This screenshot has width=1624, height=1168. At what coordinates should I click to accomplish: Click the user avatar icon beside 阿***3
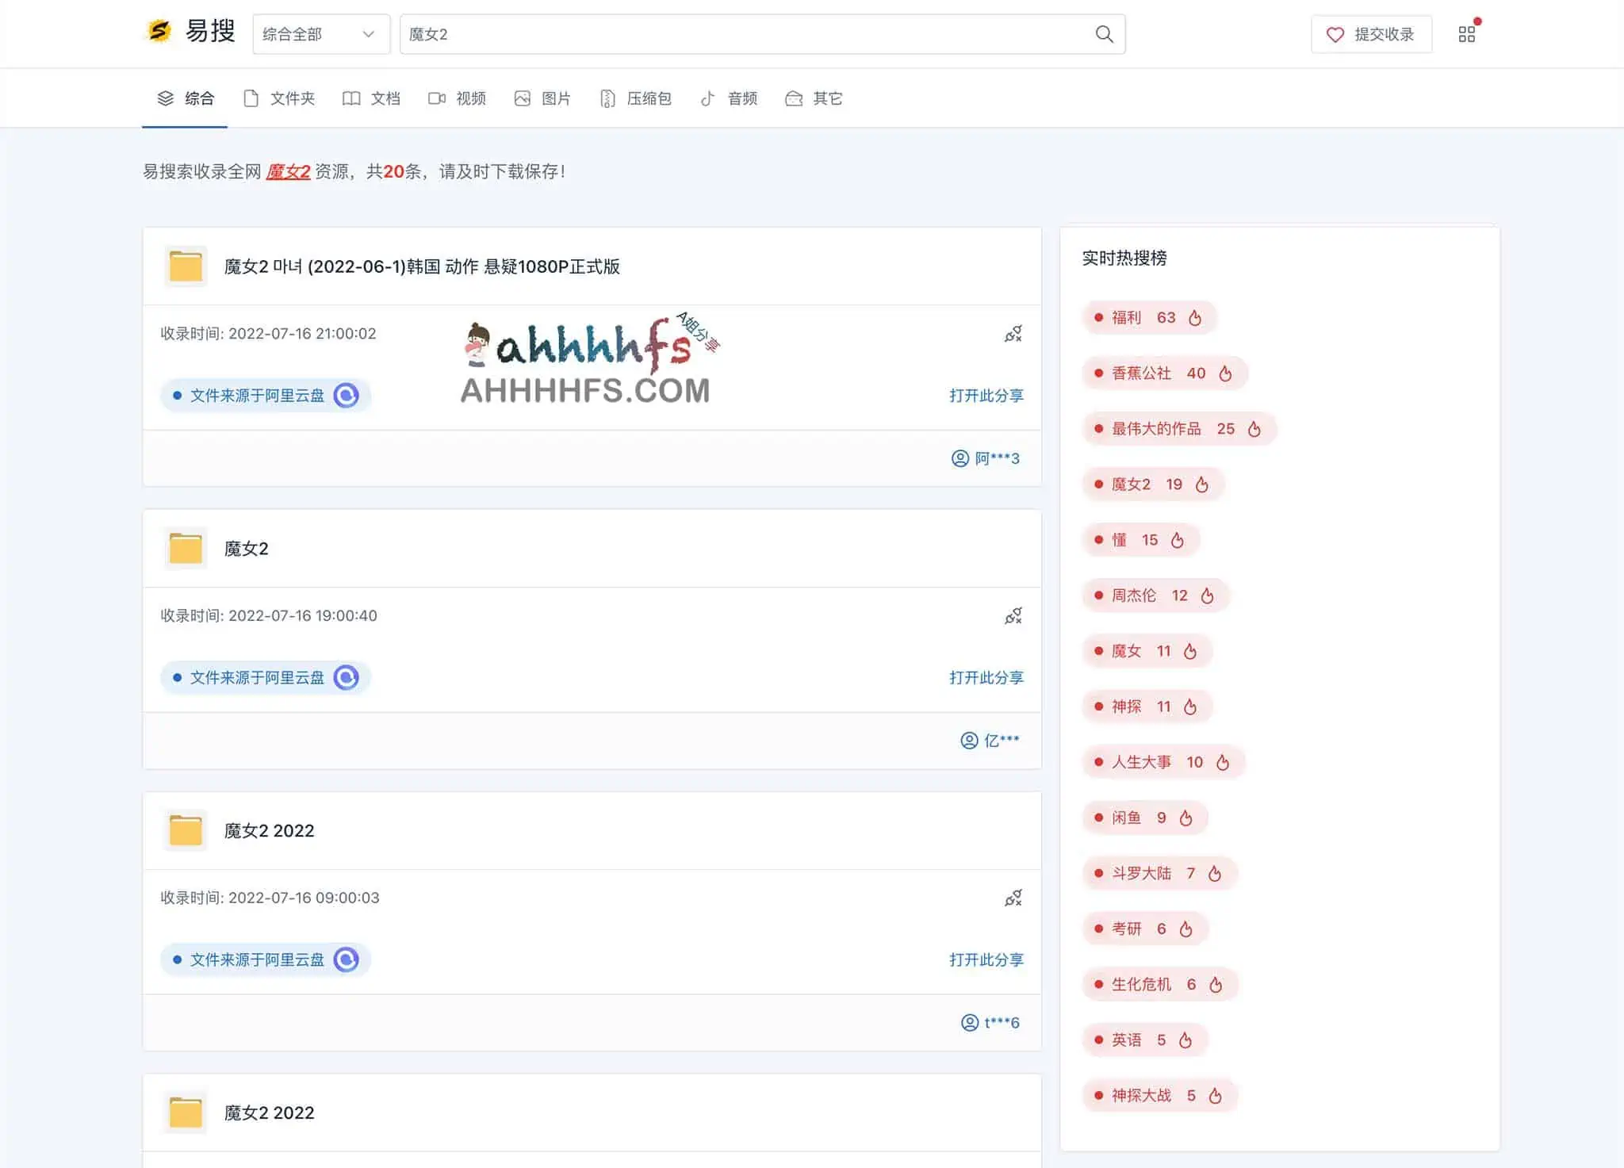point(958,458)
